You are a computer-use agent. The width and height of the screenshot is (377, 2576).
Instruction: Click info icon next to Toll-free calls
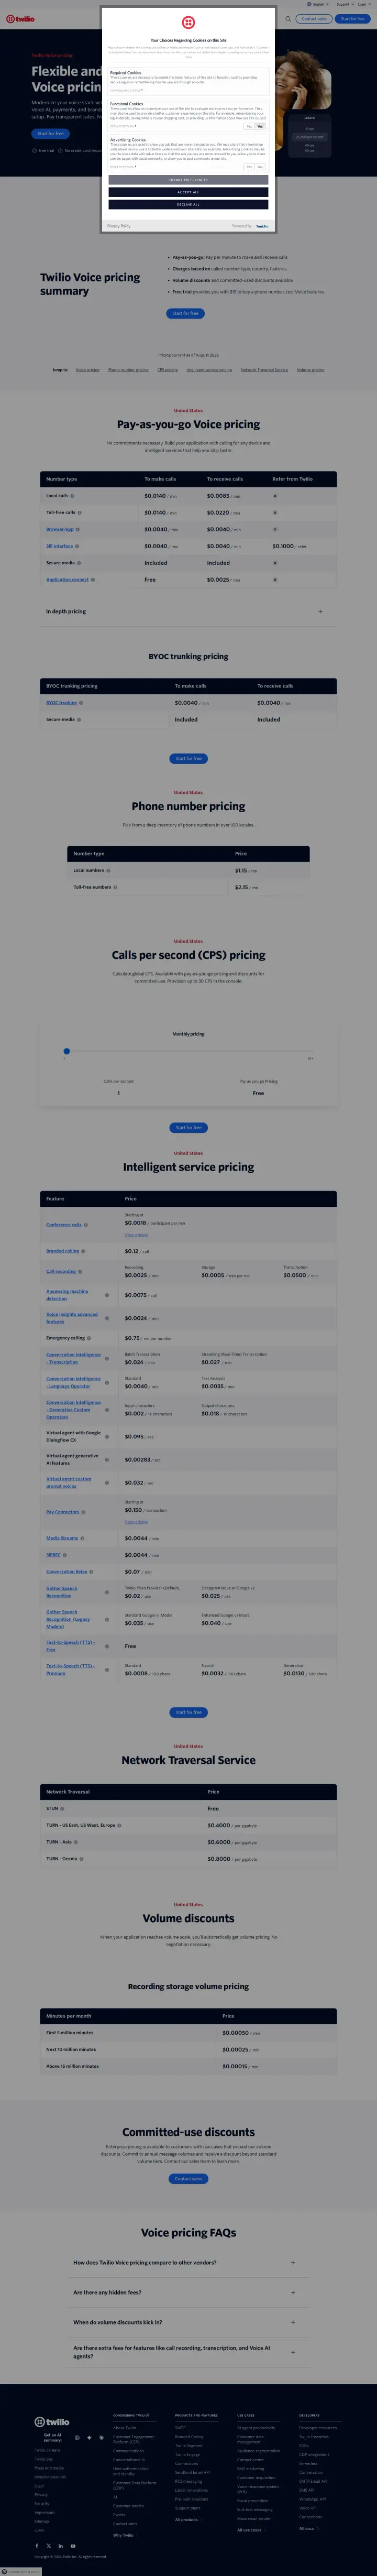(x=80, y=513)
